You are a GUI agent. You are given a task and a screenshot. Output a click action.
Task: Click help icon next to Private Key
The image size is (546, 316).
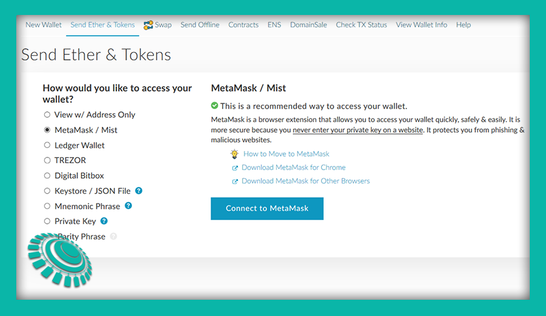(104, 221)
